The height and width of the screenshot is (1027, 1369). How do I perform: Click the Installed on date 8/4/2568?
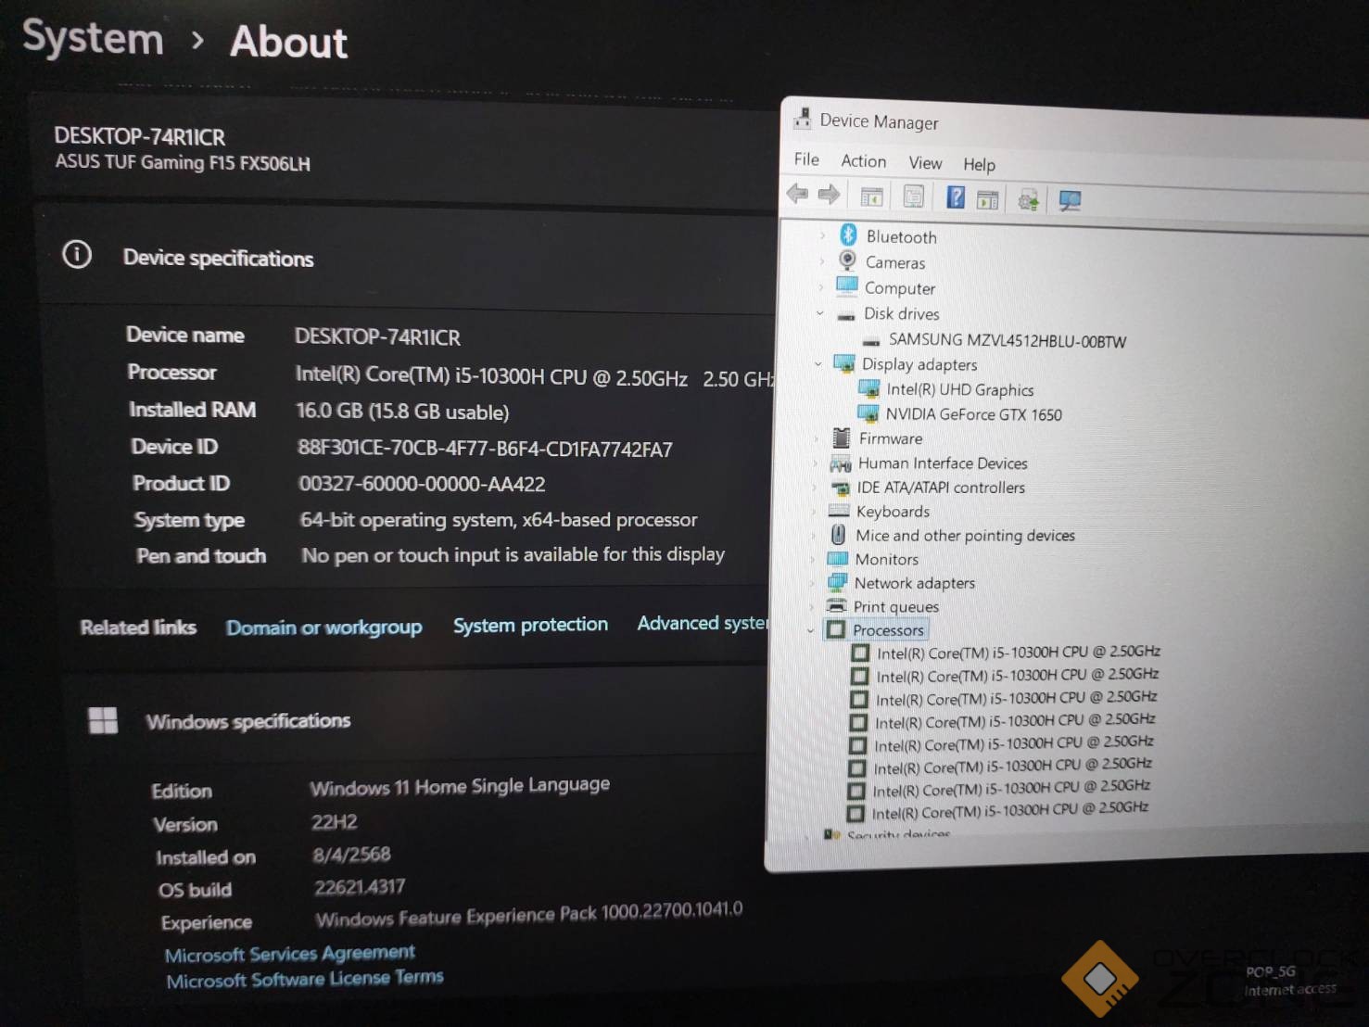tap(351, 854)
